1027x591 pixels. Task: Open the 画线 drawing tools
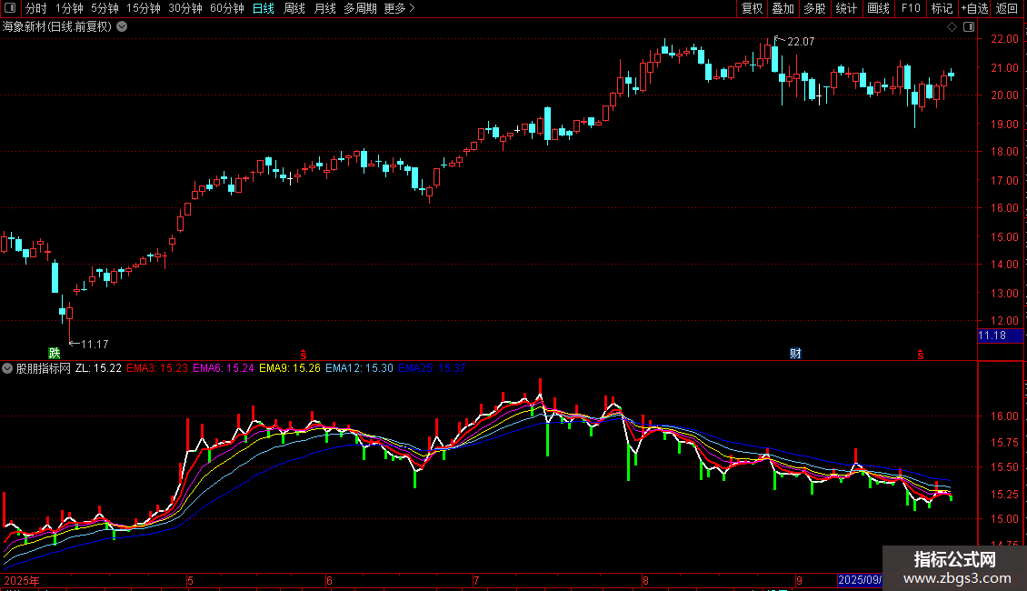tap(878, 8)
